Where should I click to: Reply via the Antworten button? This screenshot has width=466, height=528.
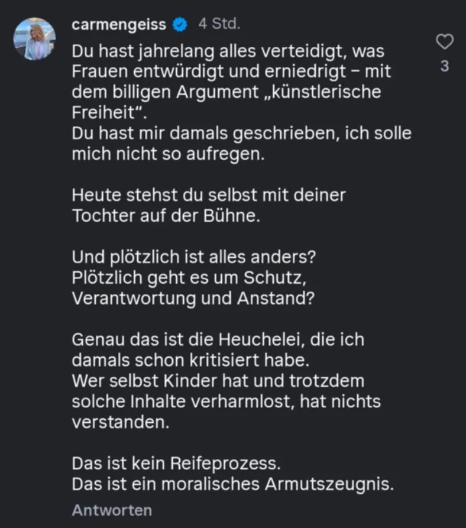coord(112,510)
